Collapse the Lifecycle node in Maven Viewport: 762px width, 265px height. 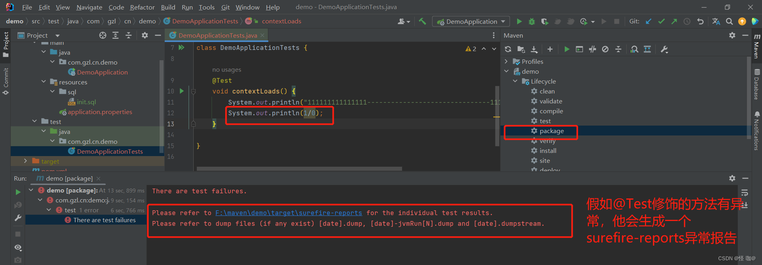click(x=515, y=81)
